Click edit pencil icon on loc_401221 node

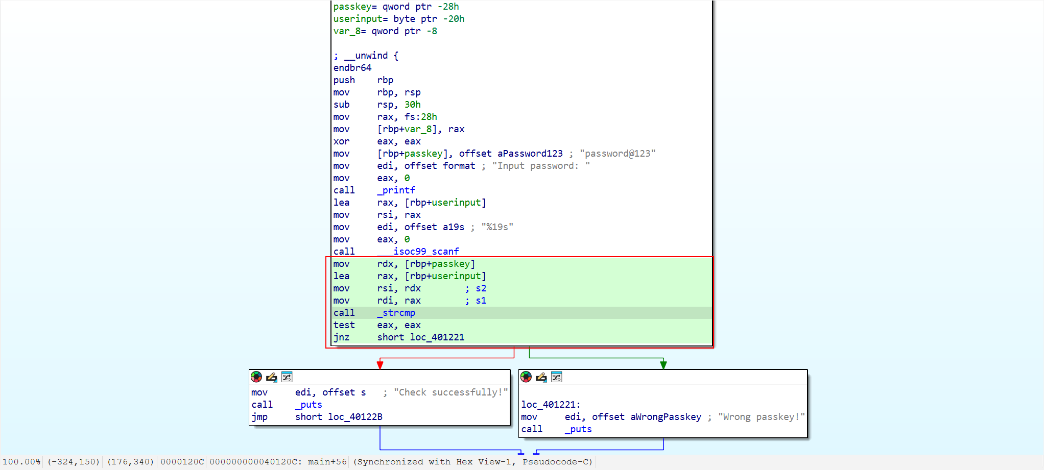tap(541, 377)
